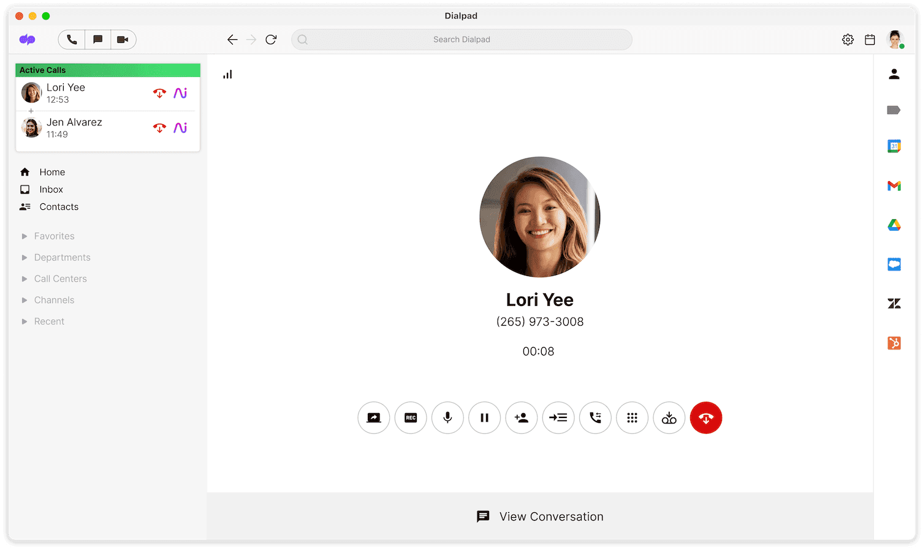Open the Contacts section
This screenshot has height=549, width=923.
tap(58, 206)
